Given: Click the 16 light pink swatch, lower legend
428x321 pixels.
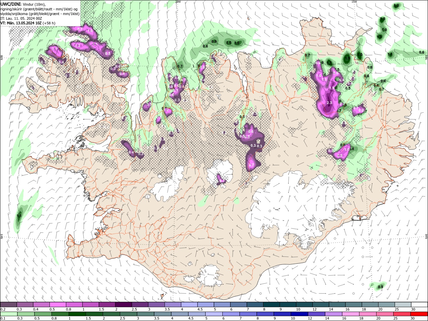Looking at the screenshot, I should point(350,314).
